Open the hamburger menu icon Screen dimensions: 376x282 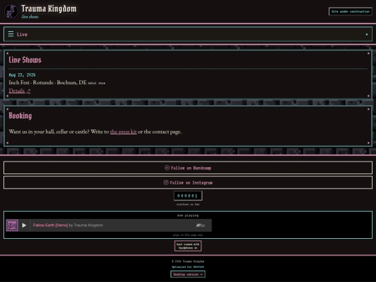tap(10, 34)
